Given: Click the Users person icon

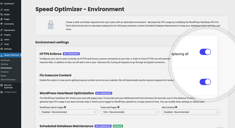Looking at the screenshot, I should click(2, 40).
